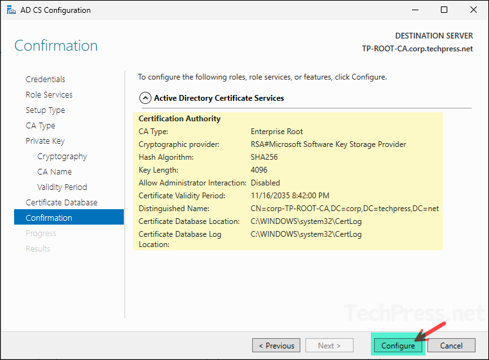
Task: Go to the Certificate Database step
Action: pyautogui.click(x=62, y=203)
